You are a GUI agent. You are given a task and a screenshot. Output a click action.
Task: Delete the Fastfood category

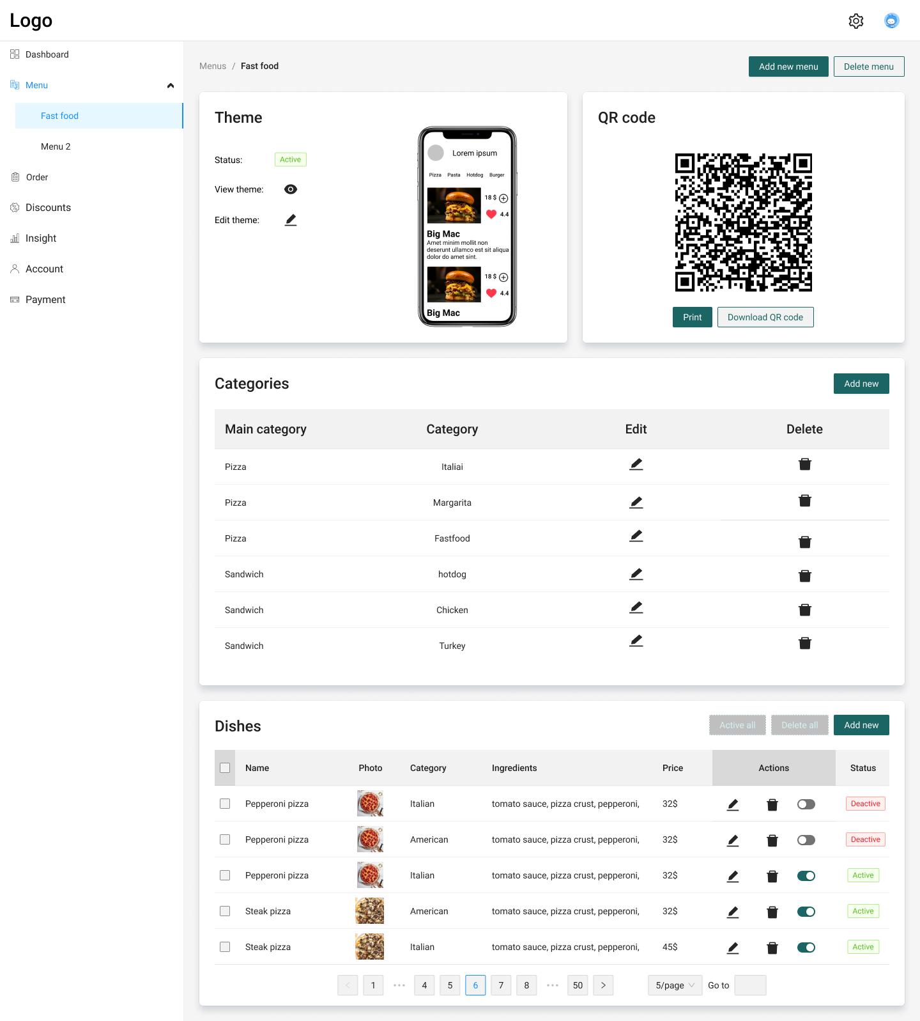pos(805,542)
